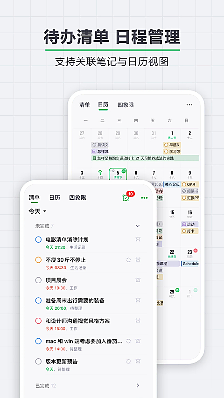Select calendar date 5 清明节

click(118, 175)
